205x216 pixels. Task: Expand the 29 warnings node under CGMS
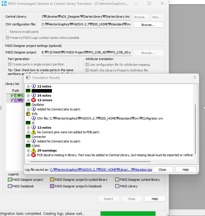[28, 151]
